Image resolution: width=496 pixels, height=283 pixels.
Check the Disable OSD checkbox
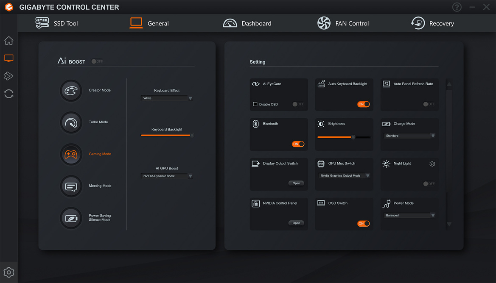point(255,104)
